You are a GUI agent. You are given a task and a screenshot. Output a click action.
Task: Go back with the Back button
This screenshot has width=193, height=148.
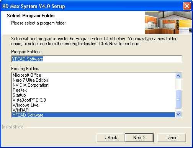[111, 138]
